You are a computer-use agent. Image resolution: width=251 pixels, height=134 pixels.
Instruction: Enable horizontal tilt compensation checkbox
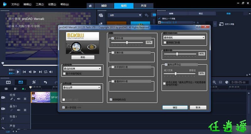(113, 67)
